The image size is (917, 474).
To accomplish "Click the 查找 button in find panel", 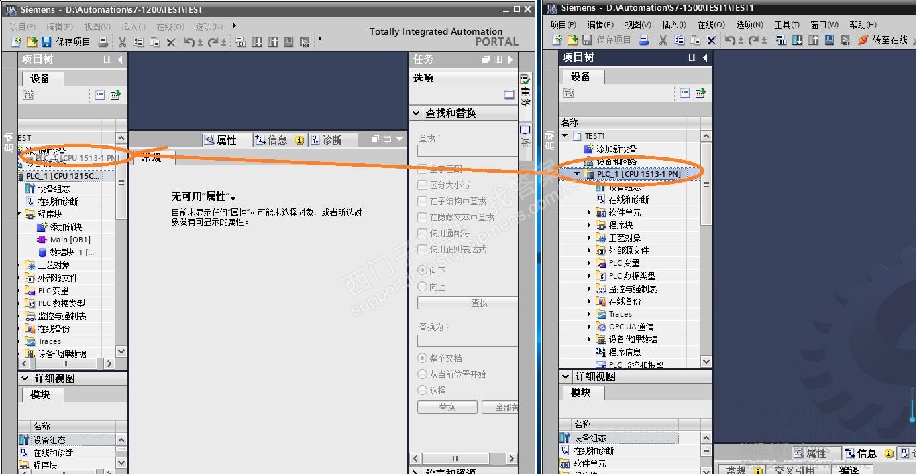I will click(468, 303).
